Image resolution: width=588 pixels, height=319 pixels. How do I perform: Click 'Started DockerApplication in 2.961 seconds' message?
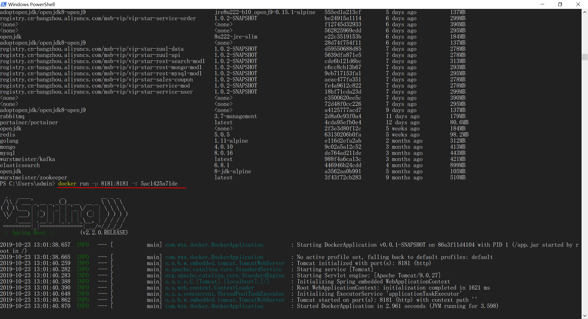(x=398, y=306)
